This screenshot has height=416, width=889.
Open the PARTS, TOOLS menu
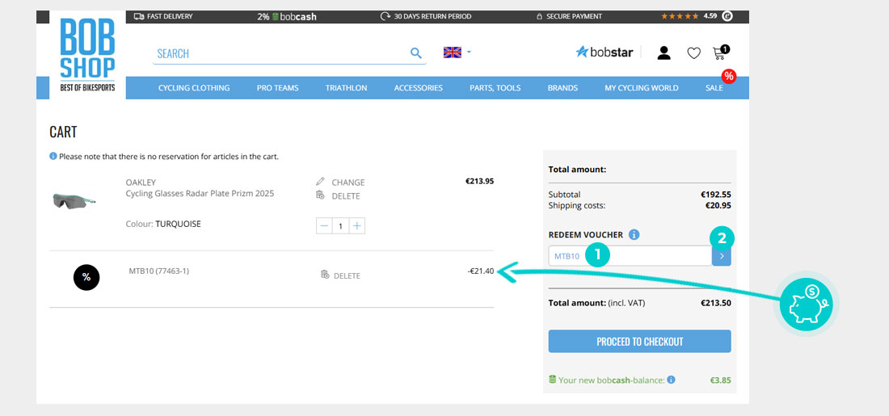495,88
